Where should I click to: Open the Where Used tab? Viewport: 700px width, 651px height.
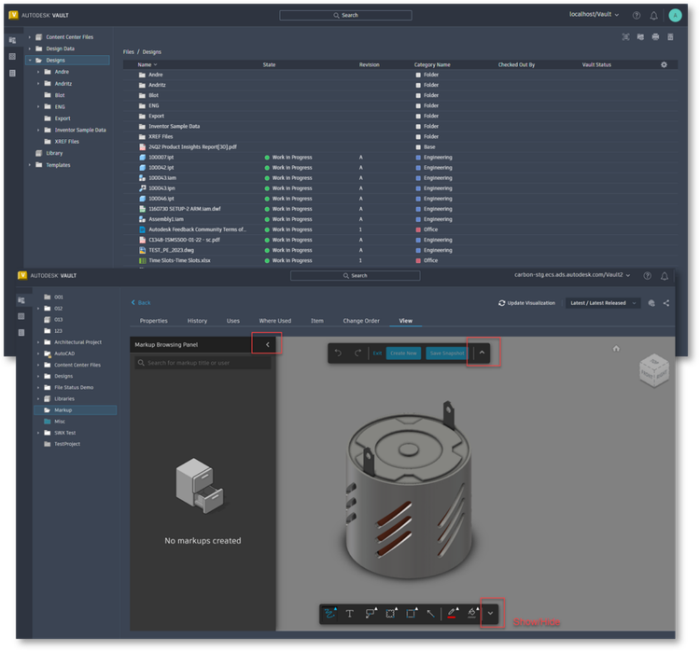[x=275, y=321]
